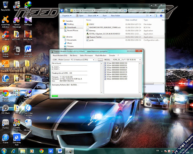Open Microsoft Word 2010 desktop shortcut
Viewport: 193px width, 154px height.
tap(28, 51)
